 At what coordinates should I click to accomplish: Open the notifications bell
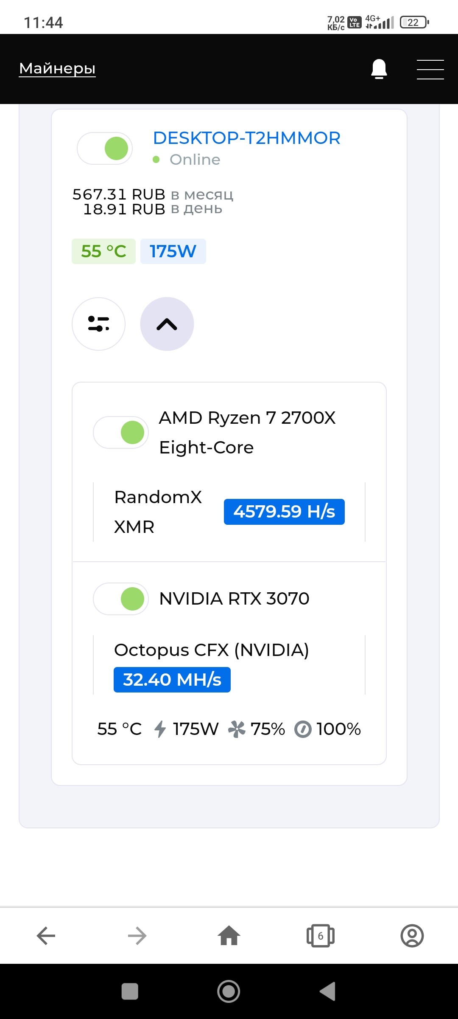tap(379, 69)
